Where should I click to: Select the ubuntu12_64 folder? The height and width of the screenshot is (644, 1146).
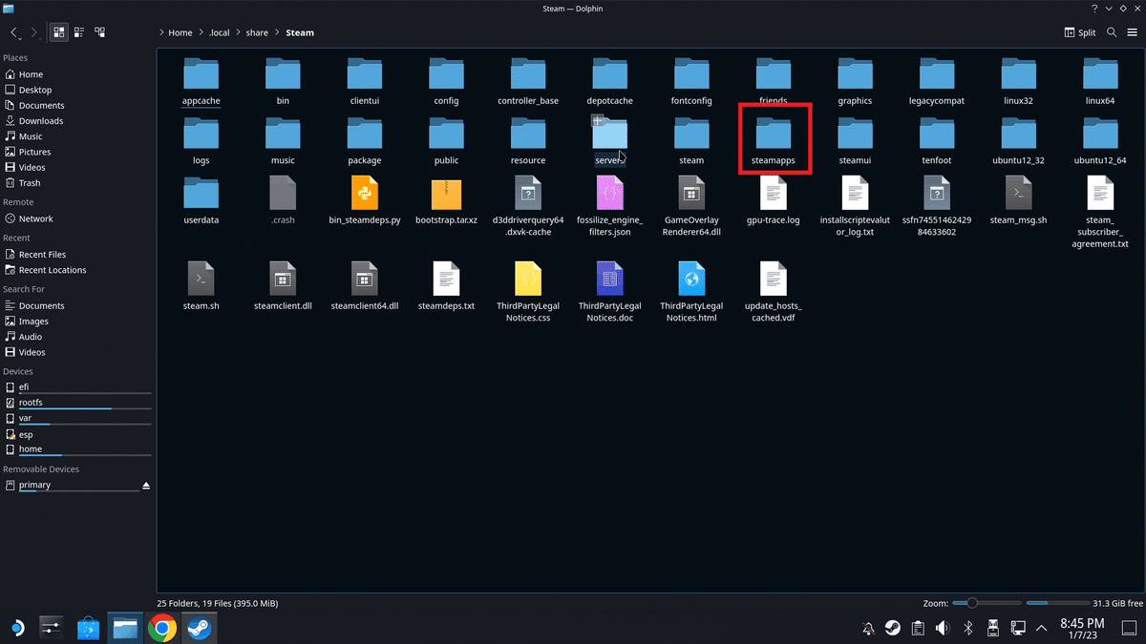(1100, 141)
